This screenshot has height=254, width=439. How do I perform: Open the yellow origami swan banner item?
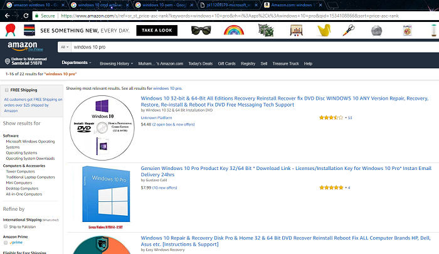[324, 30]
